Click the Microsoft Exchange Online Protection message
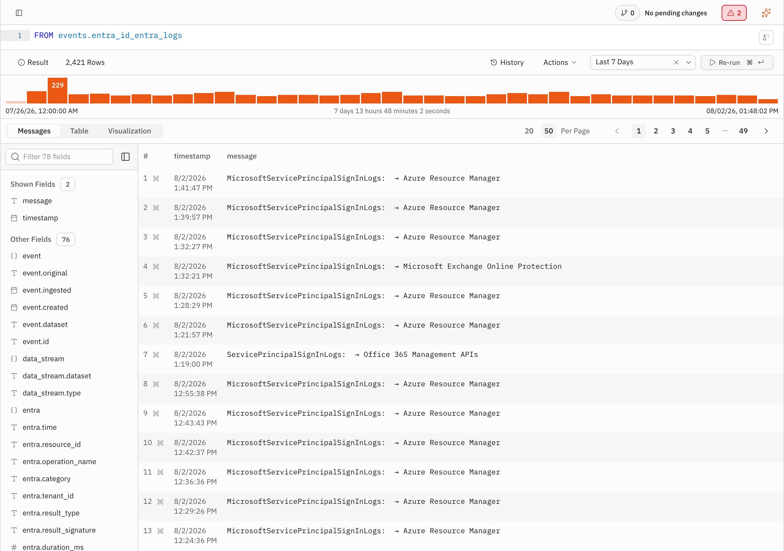Screen dimensions: 784x551 pos(394,266)
